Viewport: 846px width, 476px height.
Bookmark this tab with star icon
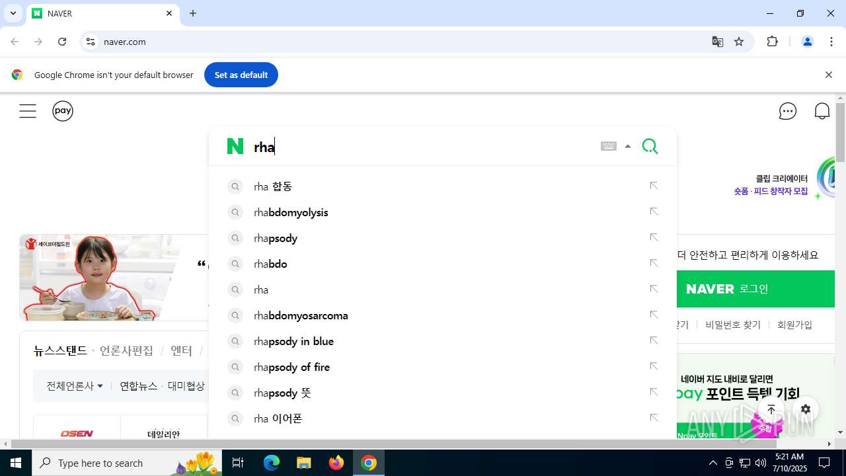(x=739, y=42)
